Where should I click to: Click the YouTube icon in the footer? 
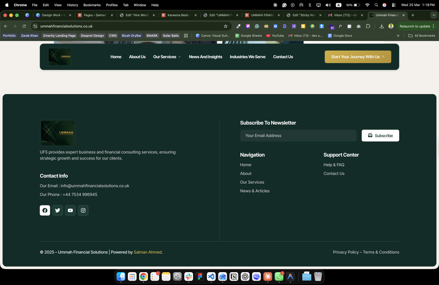[70, 210]
